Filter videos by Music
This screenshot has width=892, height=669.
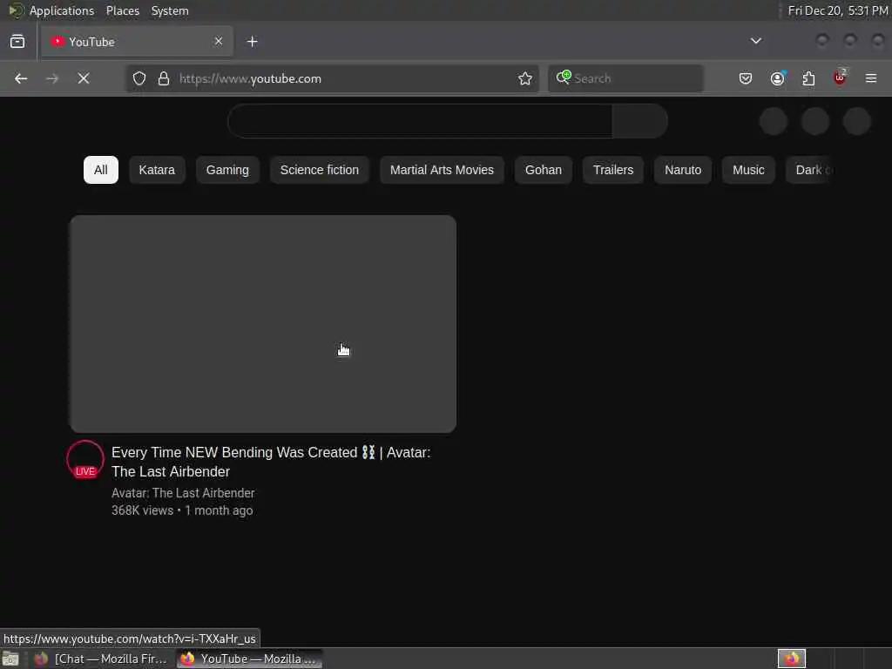tap(748, 170)
